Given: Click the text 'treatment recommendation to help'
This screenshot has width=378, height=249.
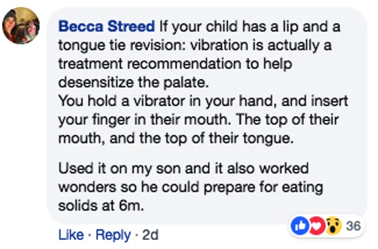Looking at the screenshot, I should click(x=175, y=64).
